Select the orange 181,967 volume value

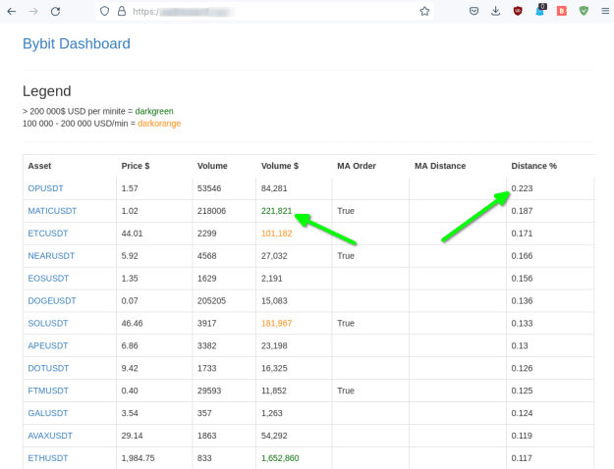276,323
